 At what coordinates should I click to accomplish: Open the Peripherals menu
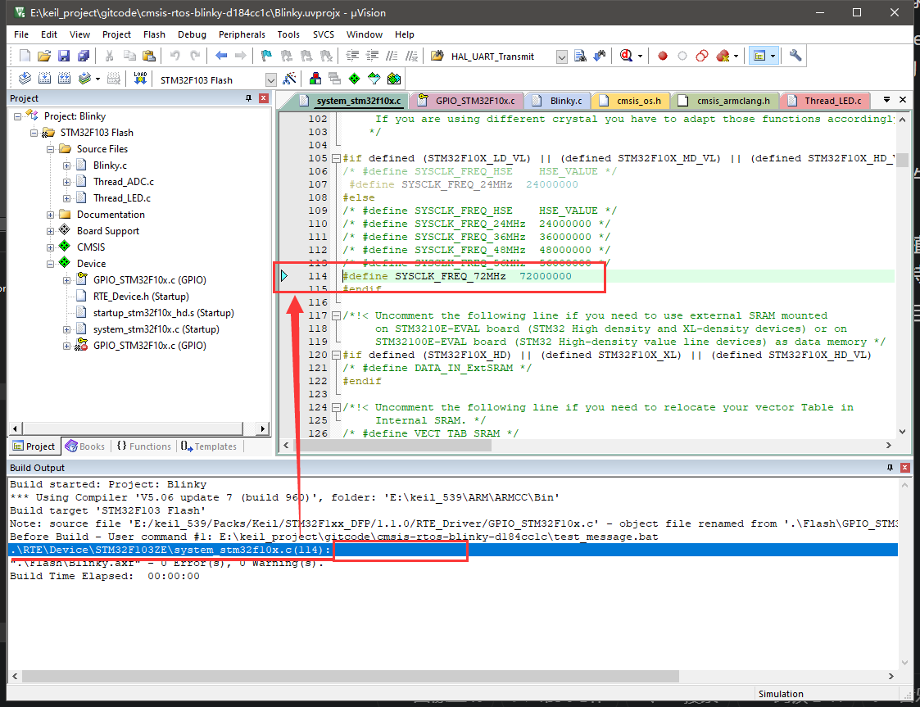tap(242, 34)
